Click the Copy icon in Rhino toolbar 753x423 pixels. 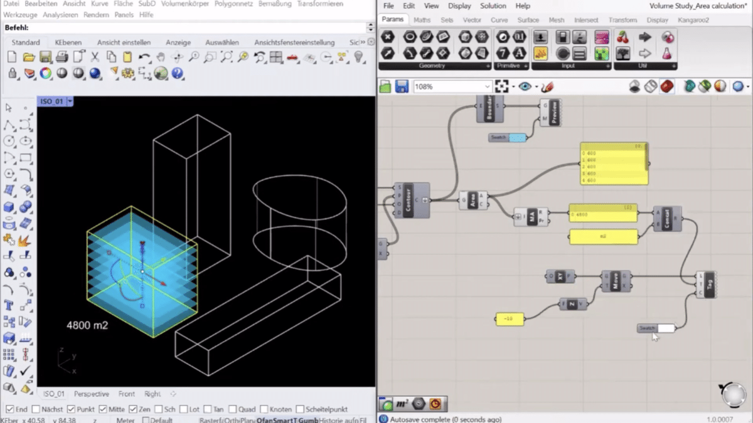111,57
